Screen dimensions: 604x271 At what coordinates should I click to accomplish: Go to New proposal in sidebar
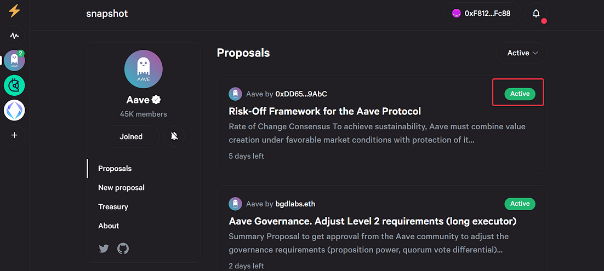(x=121, y=188)
